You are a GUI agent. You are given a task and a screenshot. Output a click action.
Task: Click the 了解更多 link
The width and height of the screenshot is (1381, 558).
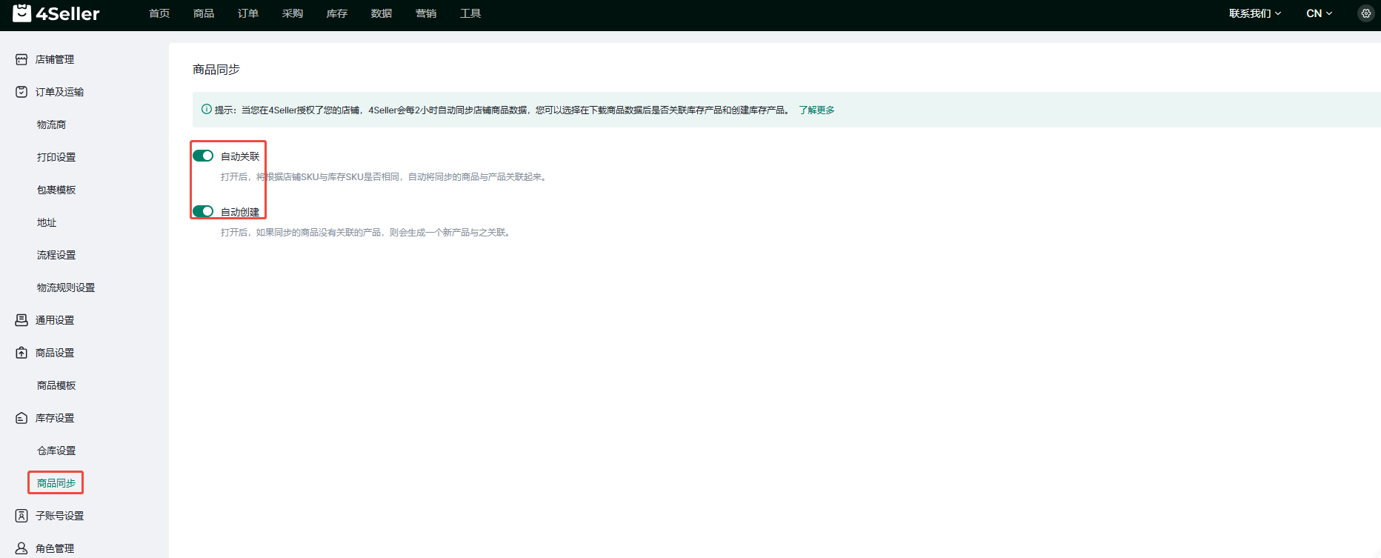[816, 110]
